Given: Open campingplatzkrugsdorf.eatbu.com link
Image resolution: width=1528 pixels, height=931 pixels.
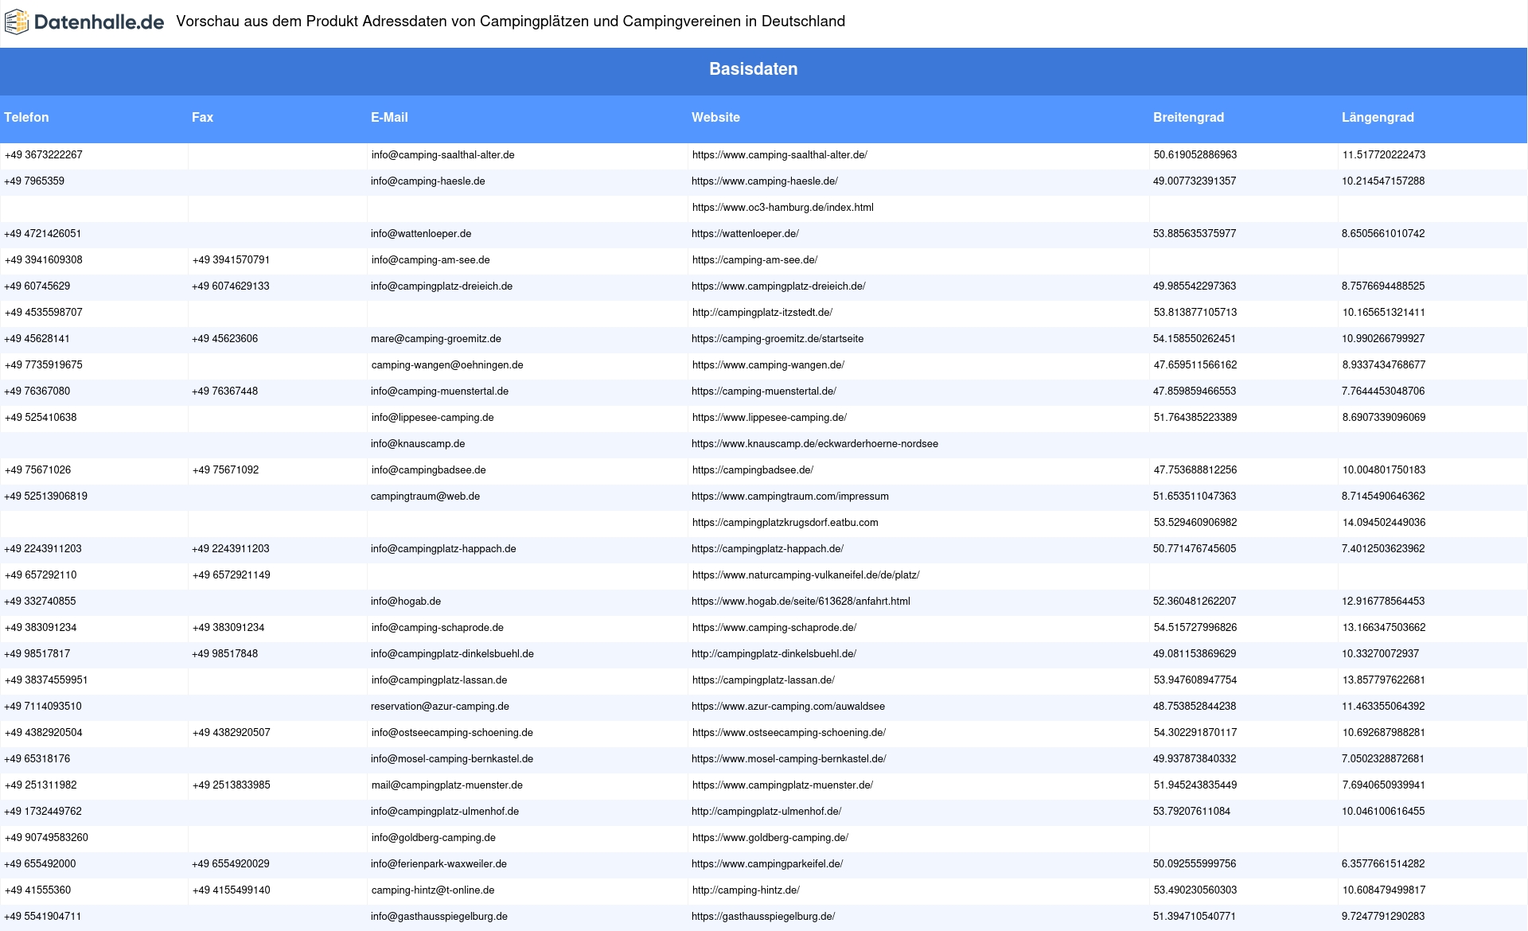Looking at the screenshot, I should tap(785, 523).
